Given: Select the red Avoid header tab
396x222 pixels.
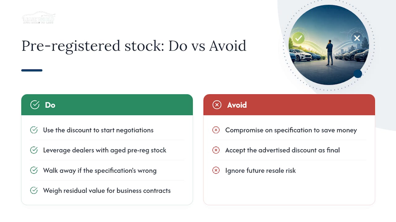Looking at the screenshot, I should coord(289,105).
